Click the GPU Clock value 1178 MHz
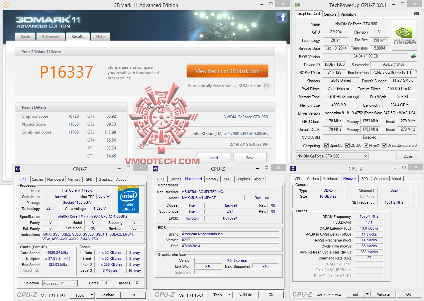 tap(333, 121)
